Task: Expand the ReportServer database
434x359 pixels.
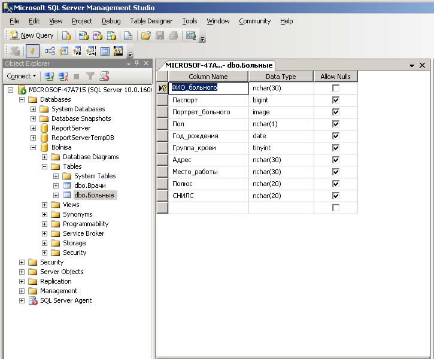Action: [x=33, y=128]
